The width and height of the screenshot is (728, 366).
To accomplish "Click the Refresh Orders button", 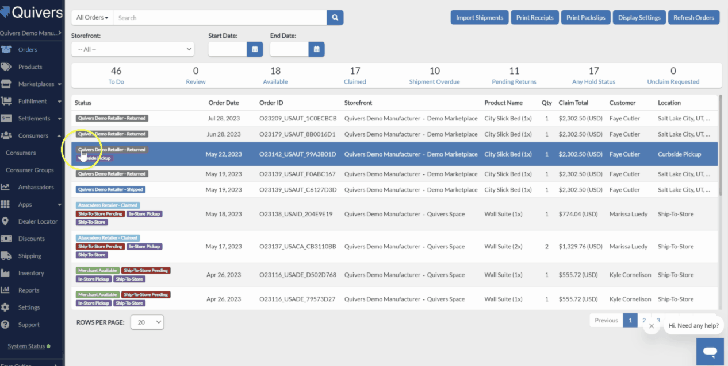I will 693,18.
